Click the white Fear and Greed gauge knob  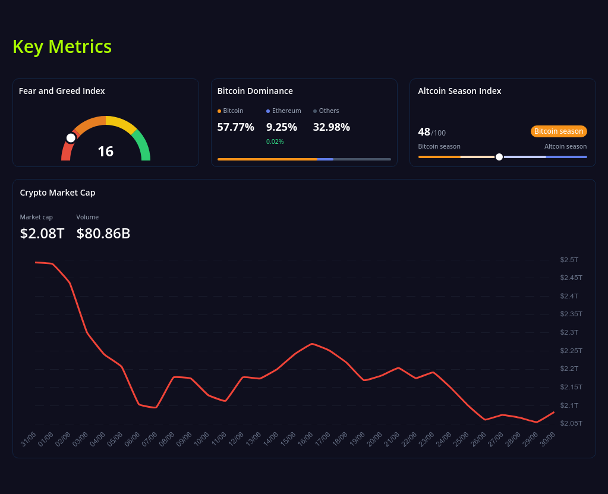[71, 138]
